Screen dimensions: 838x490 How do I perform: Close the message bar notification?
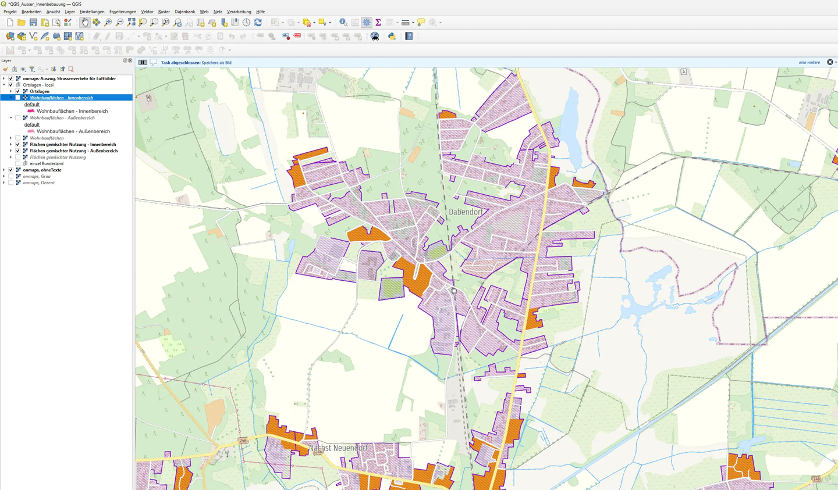click(x=830, y=62)
